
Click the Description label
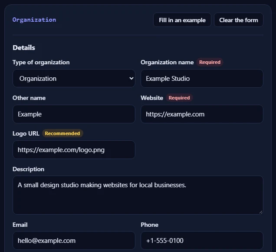[28, 169]
